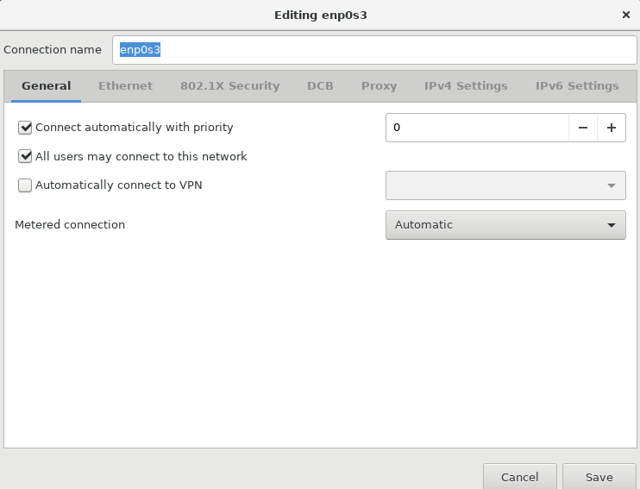Screen dimensions: 640x489
Task: Open the Proxy tab
Action: tap(379, 86)
